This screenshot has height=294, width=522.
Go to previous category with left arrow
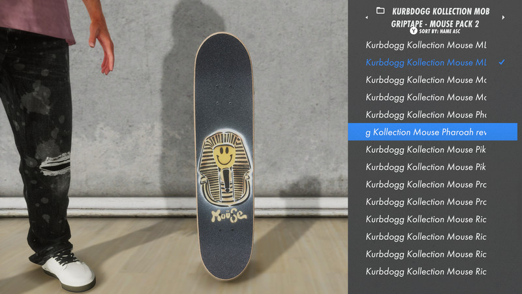tap(367, 18)
